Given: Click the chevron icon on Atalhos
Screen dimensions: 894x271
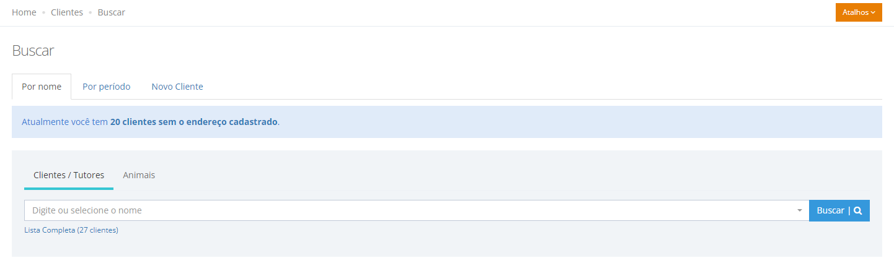Looking at the screenshot, I should point(873,12).
